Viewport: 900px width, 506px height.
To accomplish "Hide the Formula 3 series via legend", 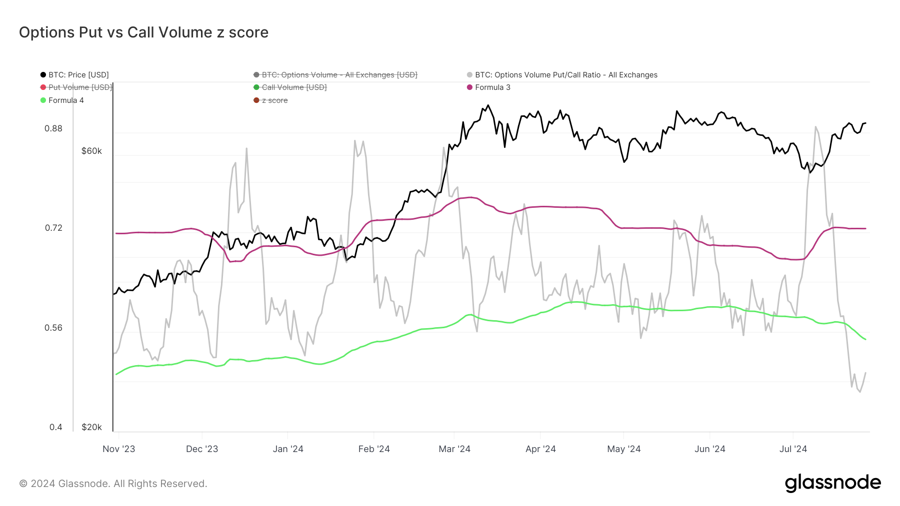I will click(488, 87).
